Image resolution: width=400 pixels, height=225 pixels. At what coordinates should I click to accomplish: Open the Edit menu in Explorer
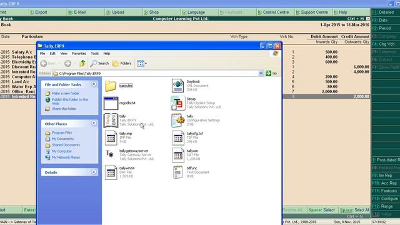[x=52, y=54]
